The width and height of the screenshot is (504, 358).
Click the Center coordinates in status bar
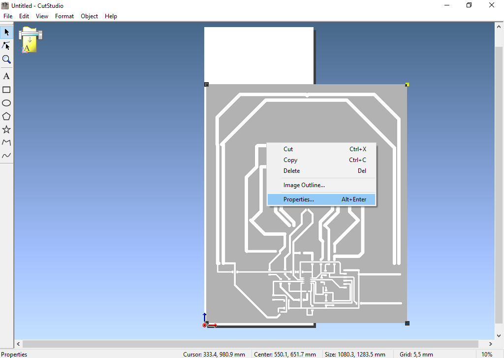(285, 354)
